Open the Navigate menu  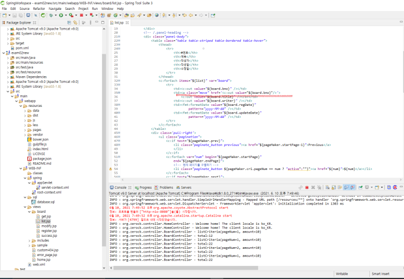(55, 8)
